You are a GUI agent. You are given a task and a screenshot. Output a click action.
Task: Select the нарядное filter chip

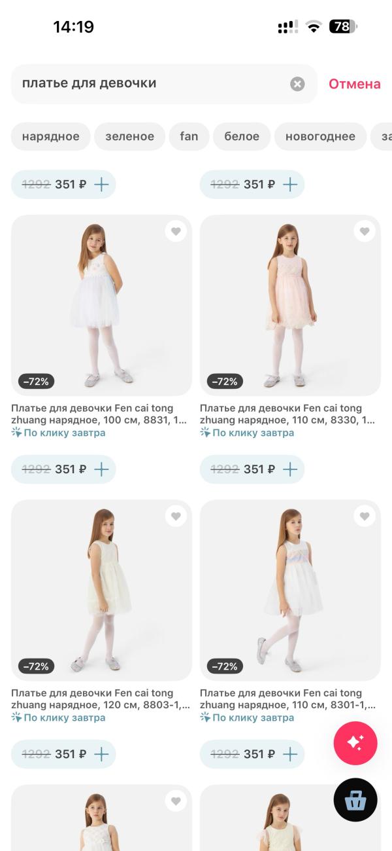pos(51,136)
